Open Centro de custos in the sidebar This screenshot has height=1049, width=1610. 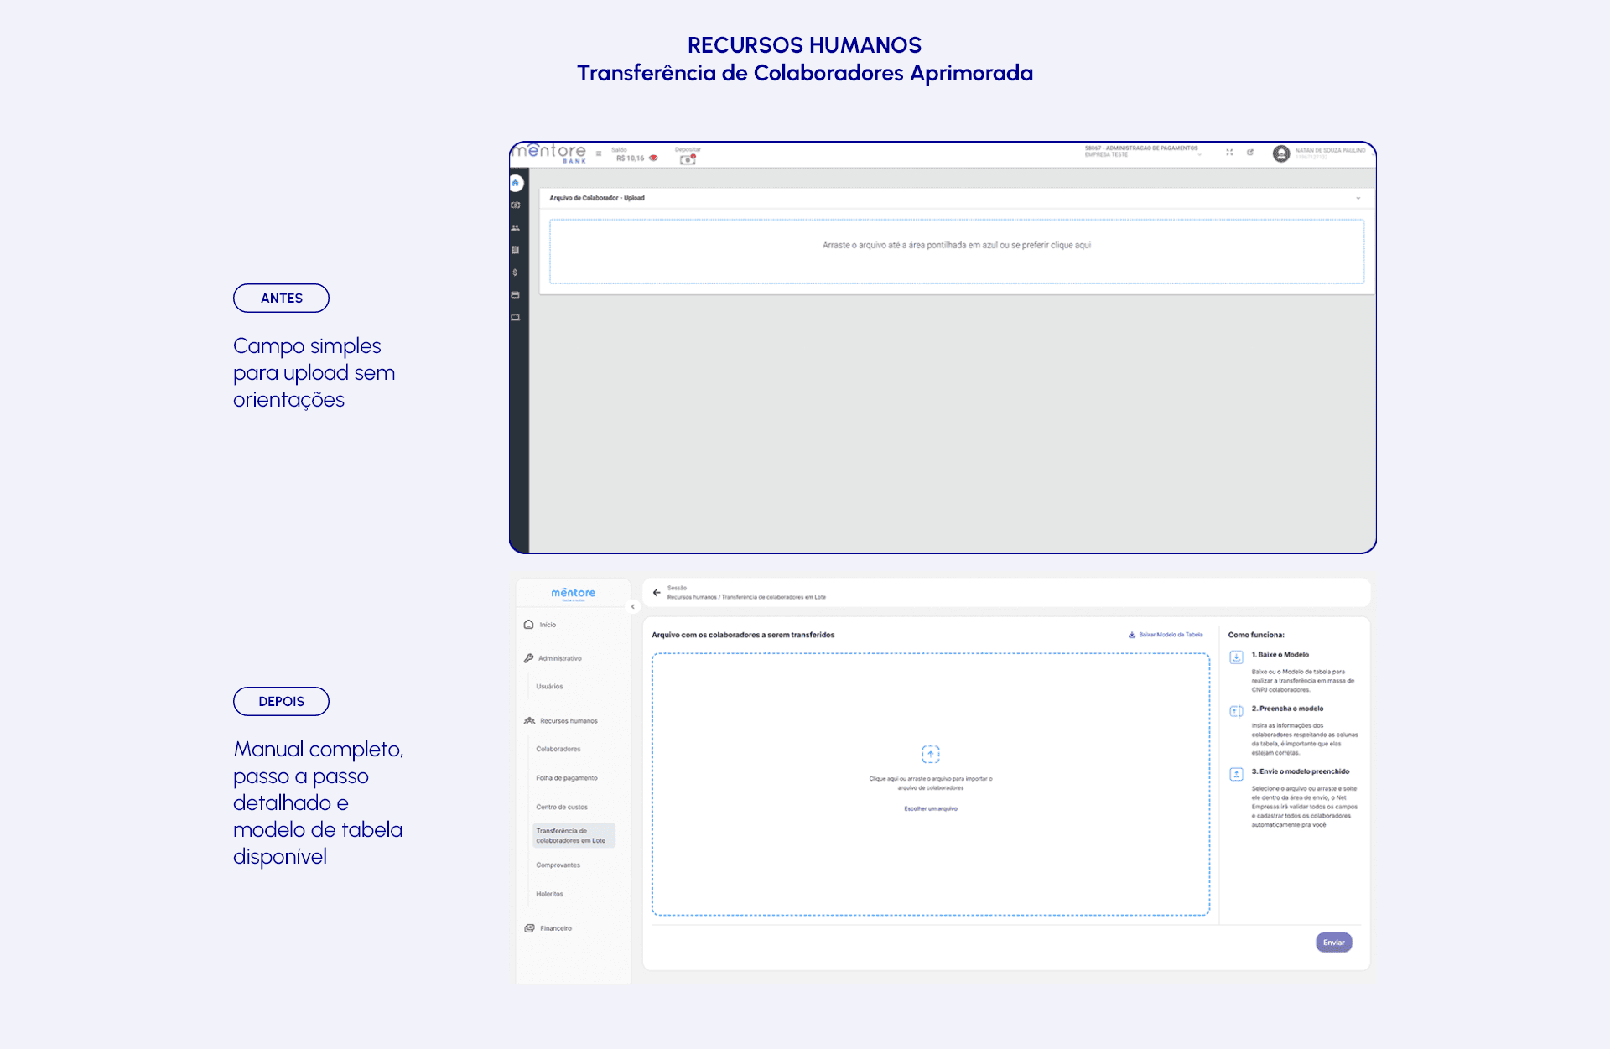(562, 808)
